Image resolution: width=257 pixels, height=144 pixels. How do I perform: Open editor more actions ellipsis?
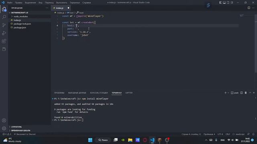click(x=253, y=8)
